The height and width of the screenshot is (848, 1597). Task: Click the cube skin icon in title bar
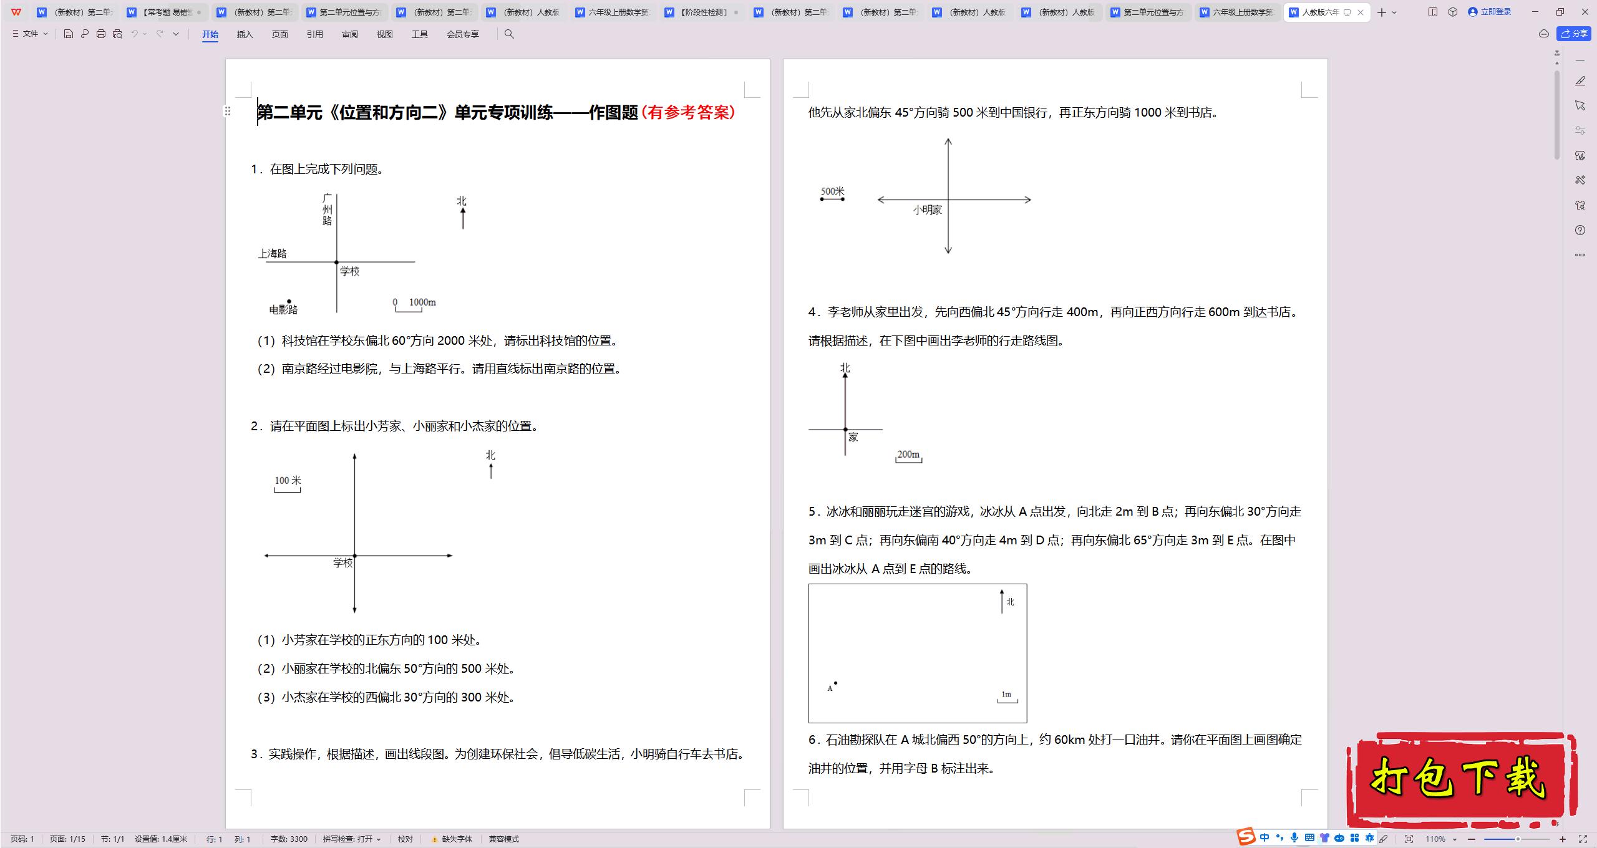click(1453, 12)
